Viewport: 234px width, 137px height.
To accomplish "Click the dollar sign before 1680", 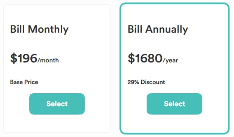I will 131,58.
